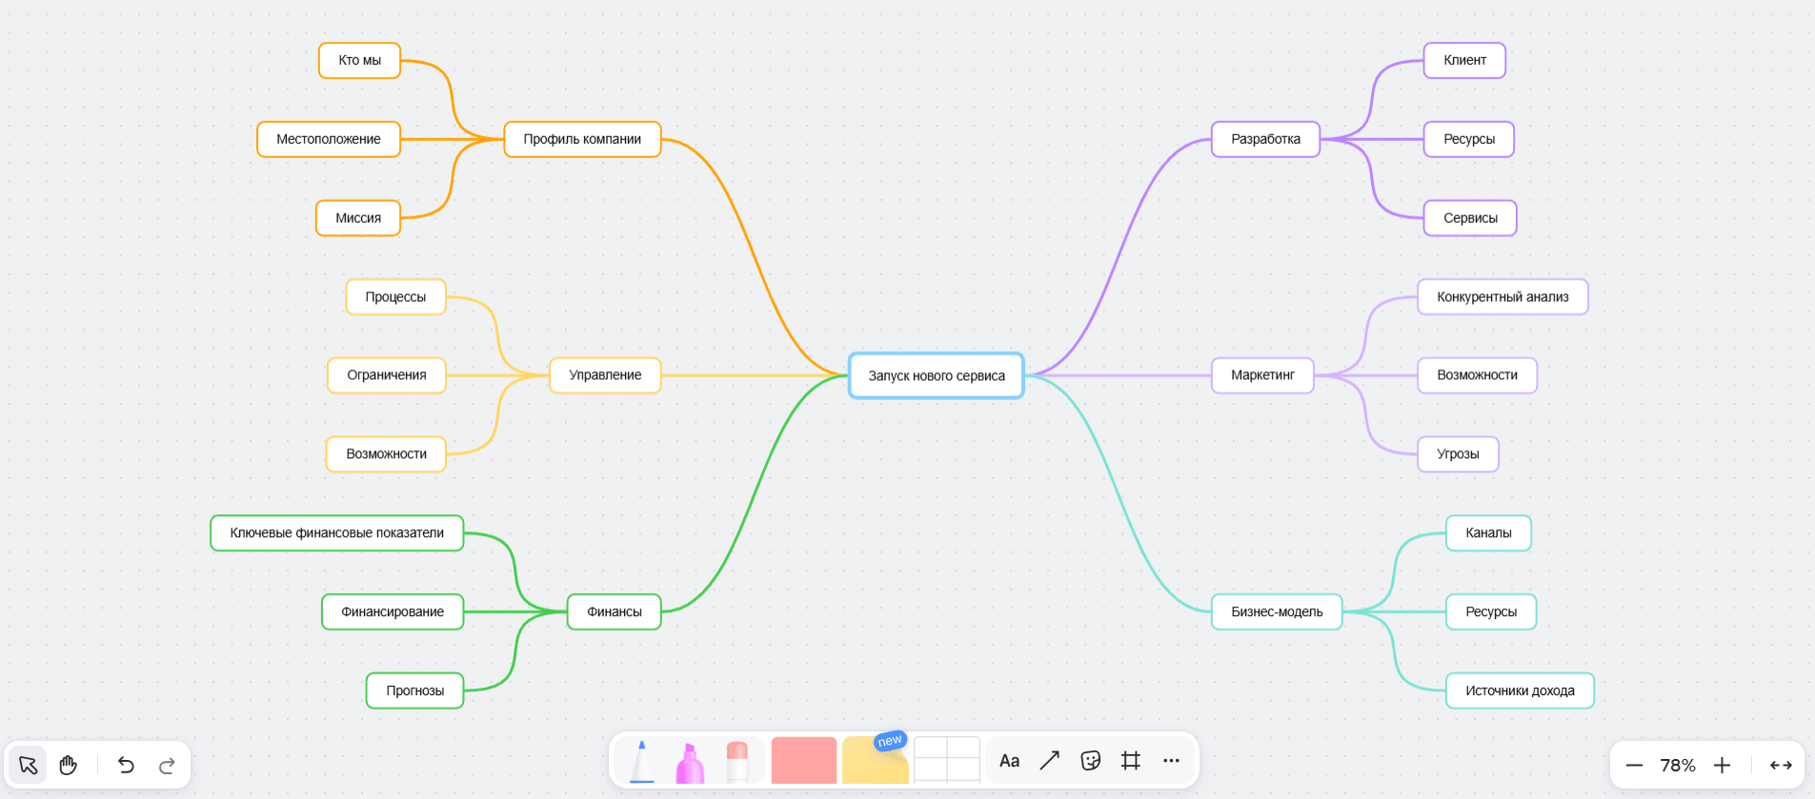This screenshot has height=799, width=1815.
Task: Open the 78% zoom level menu
Action: tap(1678, 766)
